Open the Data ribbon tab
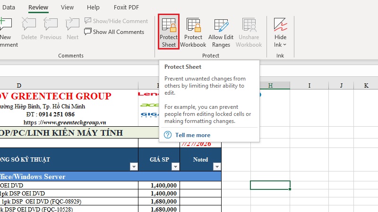Image resolution: width=378 pixels, height=212 pixels. point(9,7)
